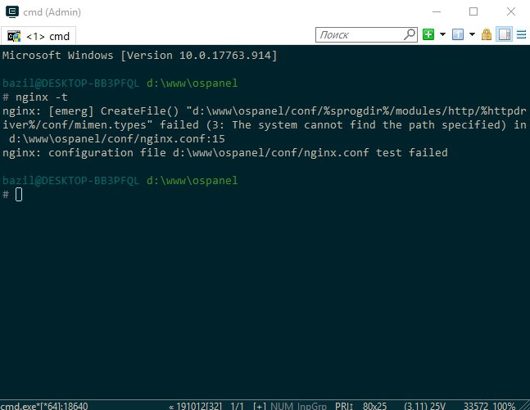Minimize the cmd (Admin) window
Viewport: 530px width, 410px height.
point(437,11)
